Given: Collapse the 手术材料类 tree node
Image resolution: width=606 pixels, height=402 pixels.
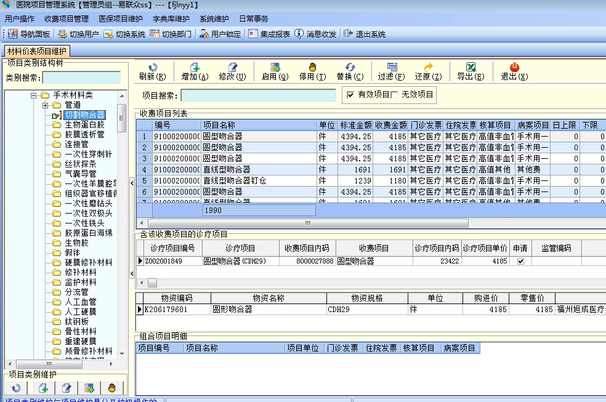Looking at the screenshot, I should [x=34, y=95].
